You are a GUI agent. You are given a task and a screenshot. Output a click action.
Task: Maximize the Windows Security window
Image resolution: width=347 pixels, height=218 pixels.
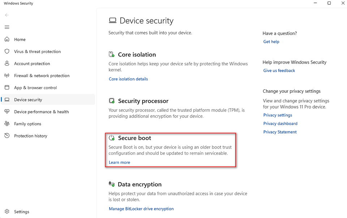pyautogui.click(x=329, y=3)
